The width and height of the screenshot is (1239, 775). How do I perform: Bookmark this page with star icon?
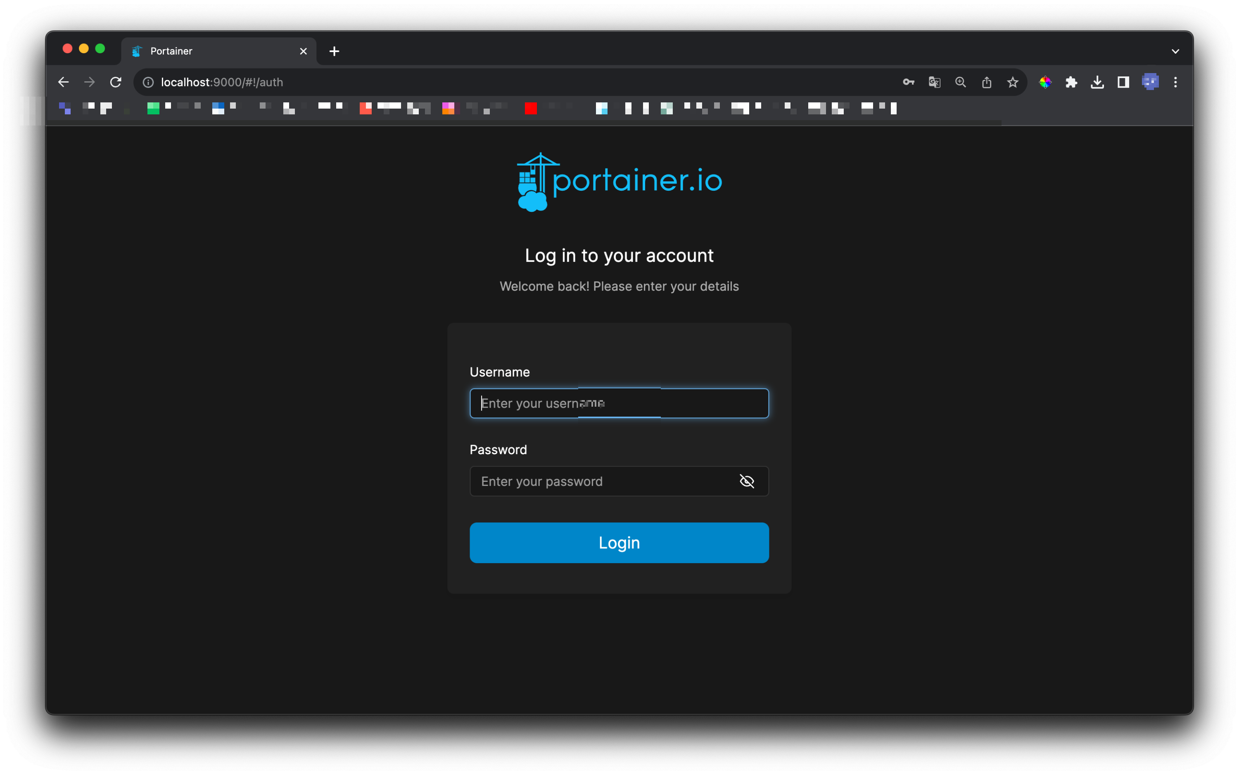(1012, 82)
